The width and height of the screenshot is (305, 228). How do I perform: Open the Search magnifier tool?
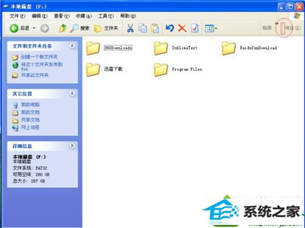pos(79,28)
